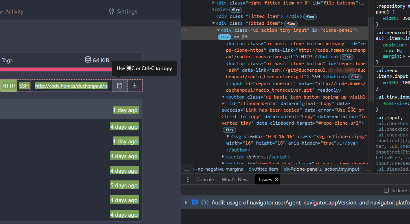The image size is (410, 224).
Task: Edit the position style property
Action: 394,45
